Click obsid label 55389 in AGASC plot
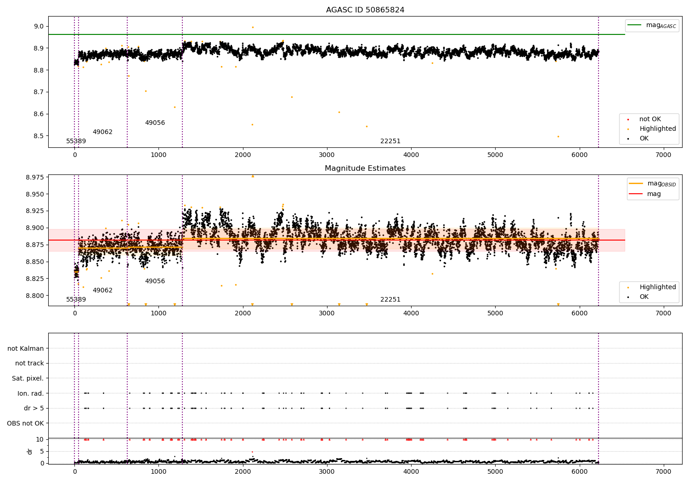 [76, 141]
